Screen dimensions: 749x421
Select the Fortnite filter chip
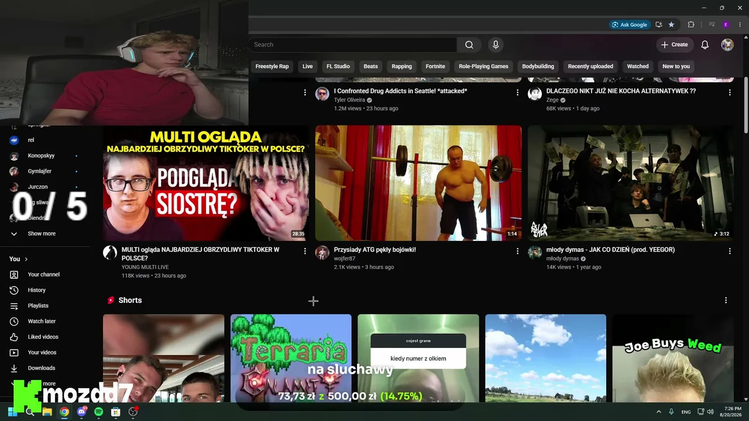click(435, 67)
